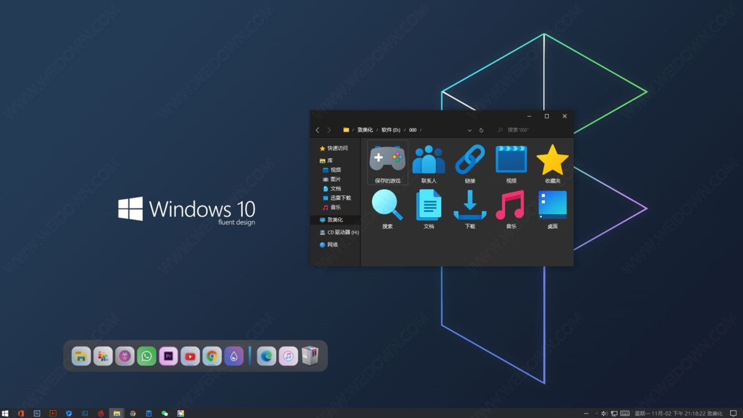Refresh the current folder view
Viewport: 743px width, 418px height.
[481, 130]
